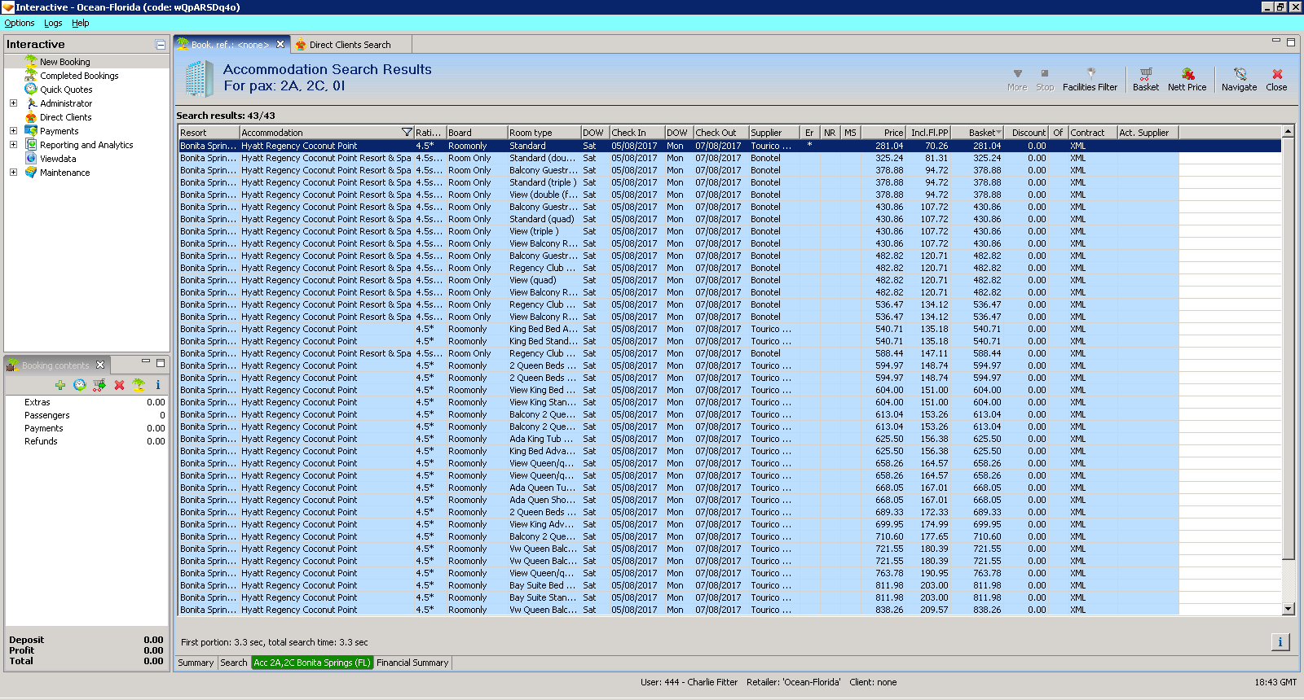
Task: Expand the Maintenance tree node
Action: coord(13,173)
